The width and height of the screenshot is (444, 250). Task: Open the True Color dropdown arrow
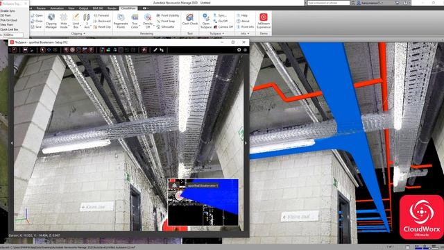coord(139,26)
